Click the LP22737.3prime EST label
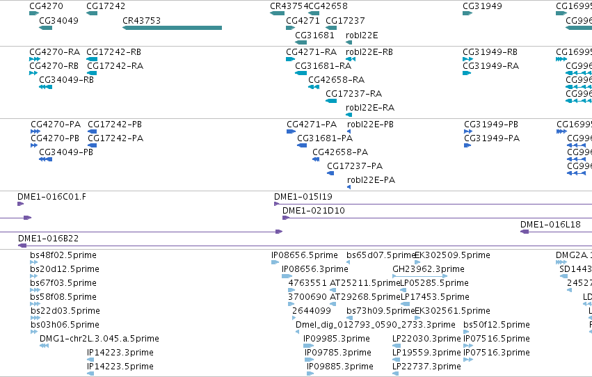The image size is (592, 377). coord(426,367)
